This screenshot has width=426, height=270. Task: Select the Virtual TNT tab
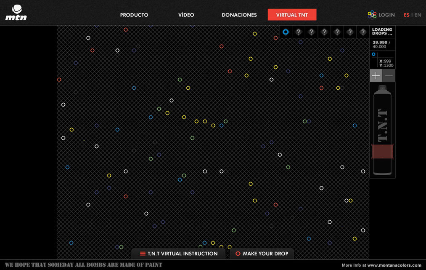[x=292, y=15]
